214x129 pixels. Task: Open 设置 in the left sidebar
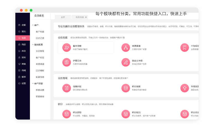[x=22, y=84]
